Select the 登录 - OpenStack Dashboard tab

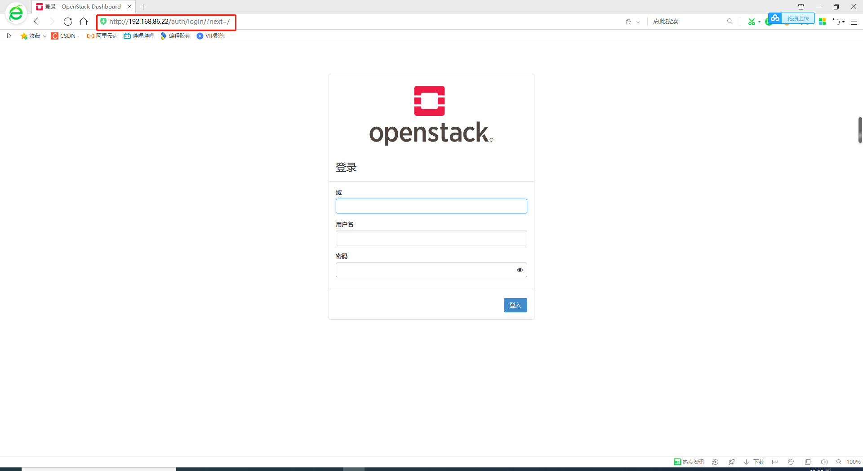click(x=84, y=7)
